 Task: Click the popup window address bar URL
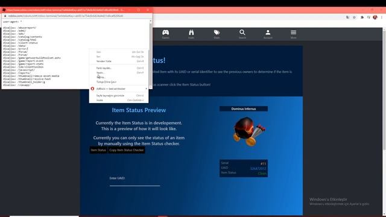click(66, 16)
